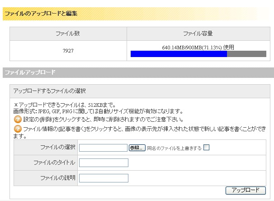
Task: Click the ファイル容量 column header
Action: [198, 33]
